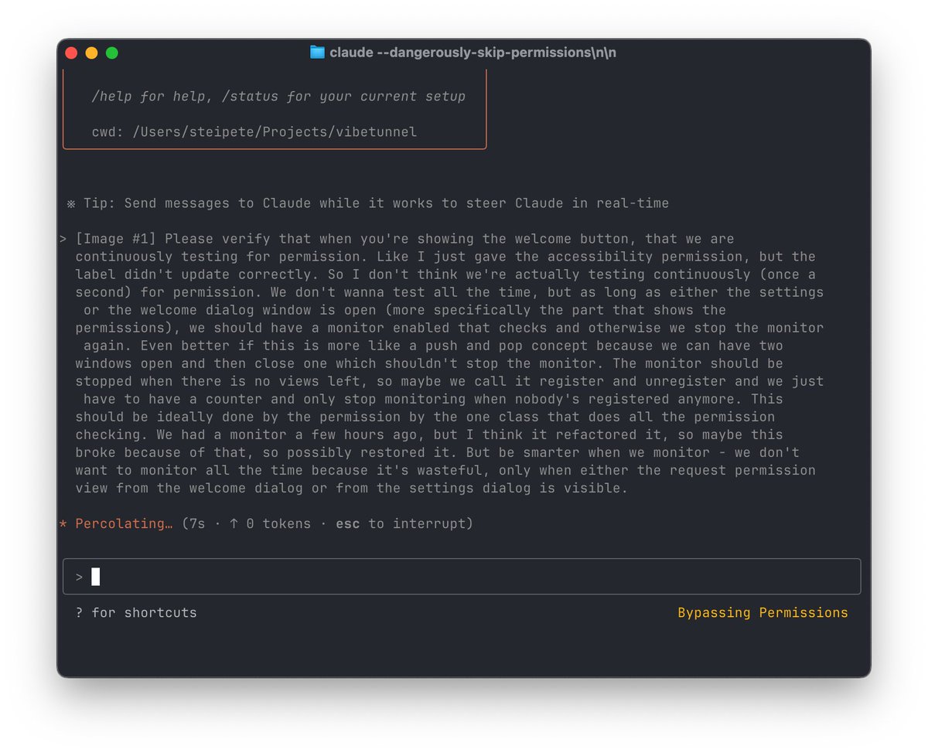Click the '[Image #1]' reference in the prompt
The image size is (928, 753).
[x=116, y=239]
